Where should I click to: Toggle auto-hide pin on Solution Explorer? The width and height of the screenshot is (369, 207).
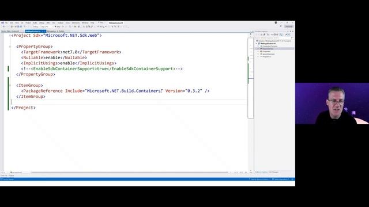pos(291,31)
